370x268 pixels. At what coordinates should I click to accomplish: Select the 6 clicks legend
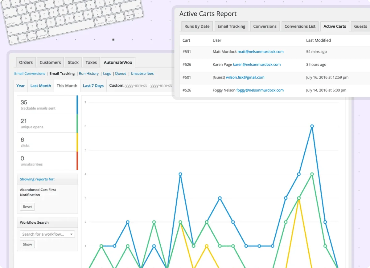47,142
